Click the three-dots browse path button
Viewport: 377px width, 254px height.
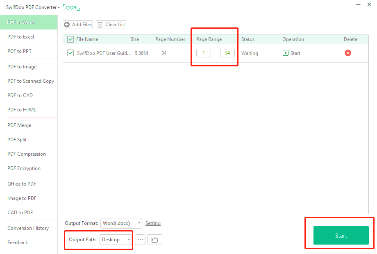[140, 240]
